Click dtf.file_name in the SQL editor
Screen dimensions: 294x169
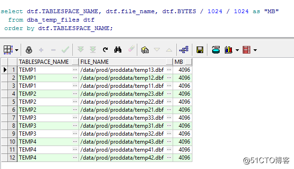coord(130,12)
